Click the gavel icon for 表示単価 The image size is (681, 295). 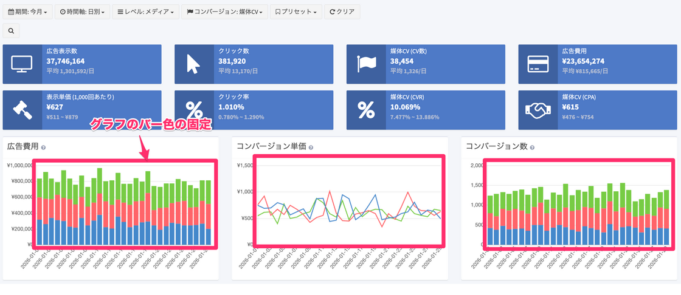[x=22, y=110]
